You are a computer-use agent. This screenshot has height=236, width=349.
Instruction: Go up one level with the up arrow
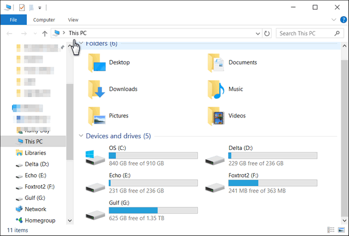tap(45, 34)
